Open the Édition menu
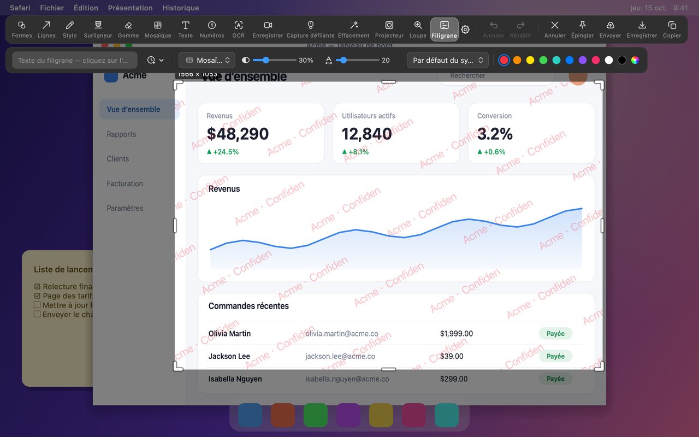 (x=86, y=8)
